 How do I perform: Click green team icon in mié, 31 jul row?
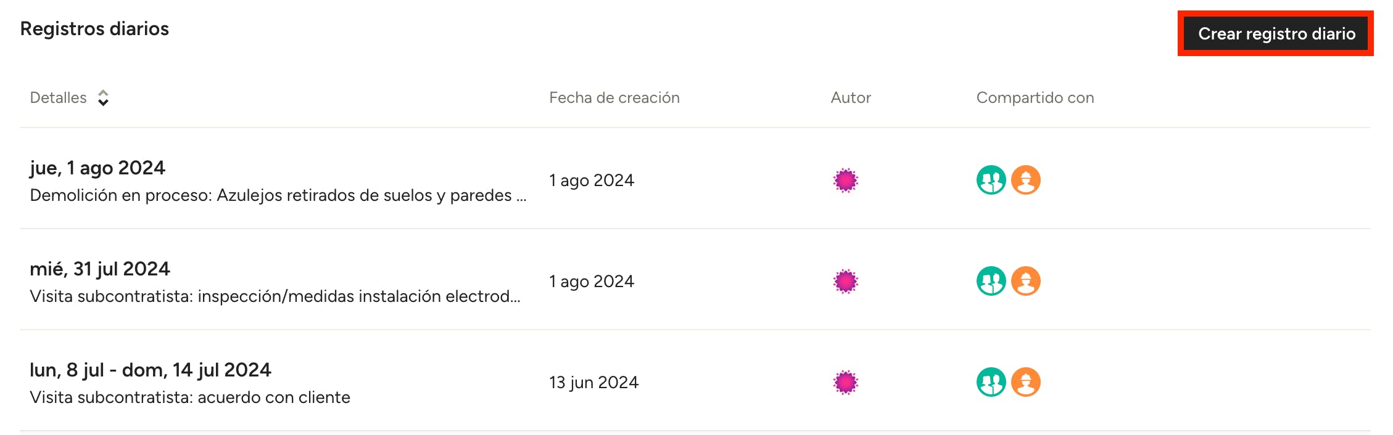[x=991, y=282]
